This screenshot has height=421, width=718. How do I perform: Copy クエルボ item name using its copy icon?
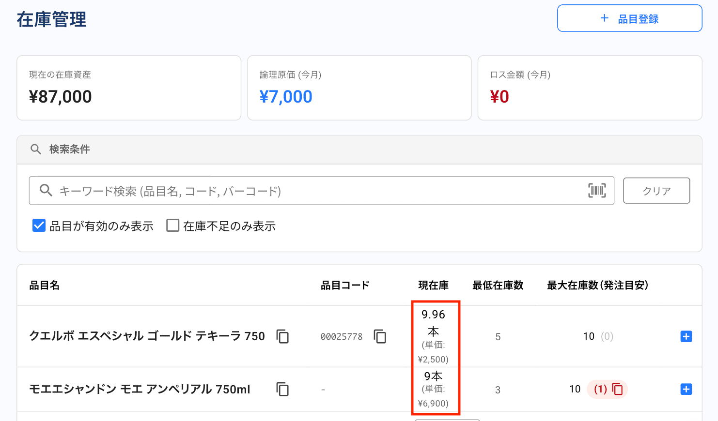point(282,336)
